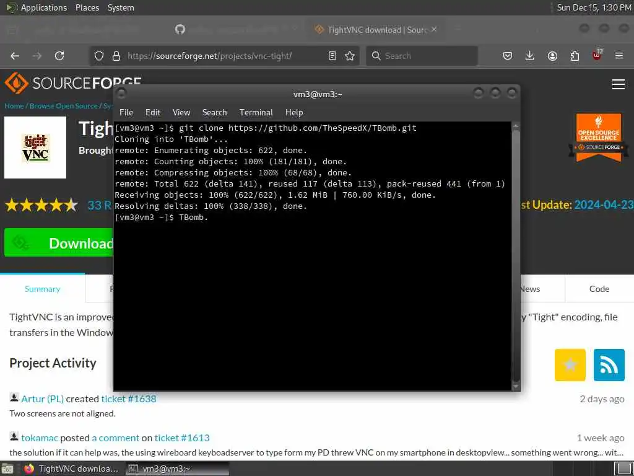Click the TightVNC project logo
Viewport: 634px width, 476px height.
coord(35,148)
